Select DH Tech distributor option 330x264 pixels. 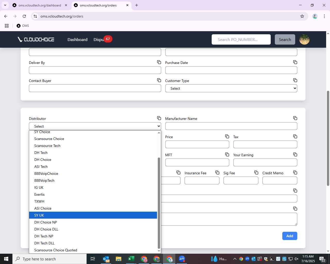coord(93,153)
